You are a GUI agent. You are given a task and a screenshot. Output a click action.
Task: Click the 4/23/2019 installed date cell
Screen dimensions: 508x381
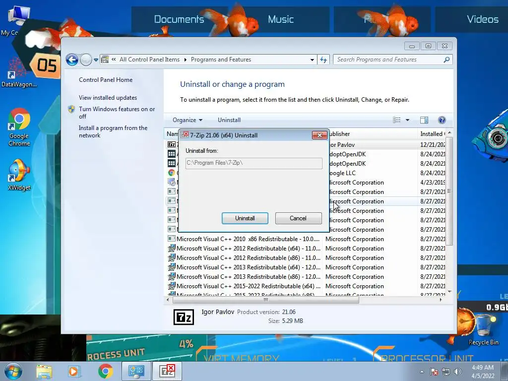pyautogui.click(x=433, y=183)
